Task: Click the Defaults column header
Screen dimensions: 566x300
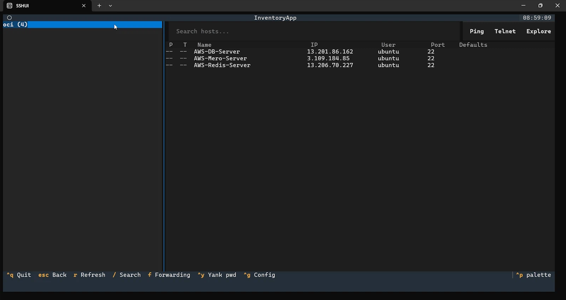Action: tap(473, 45)
